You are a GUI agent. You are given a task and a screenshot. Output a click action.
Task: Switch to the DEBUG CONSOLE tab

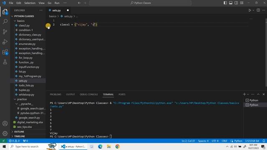(x=89, y=95)
